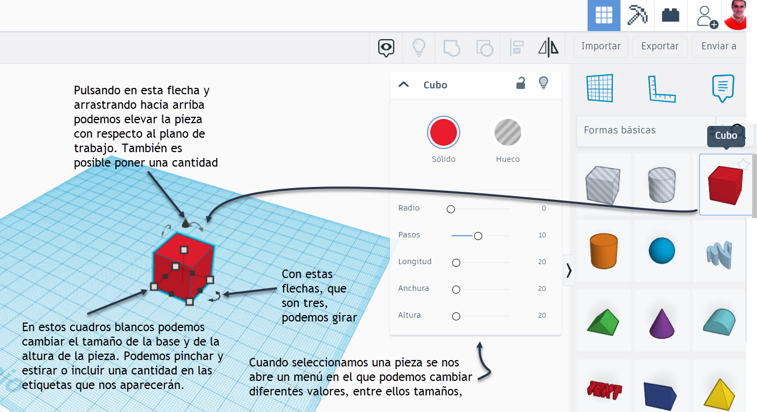
Task: Click the Ungroup shapes icon
Action: [x=484, y=48]
